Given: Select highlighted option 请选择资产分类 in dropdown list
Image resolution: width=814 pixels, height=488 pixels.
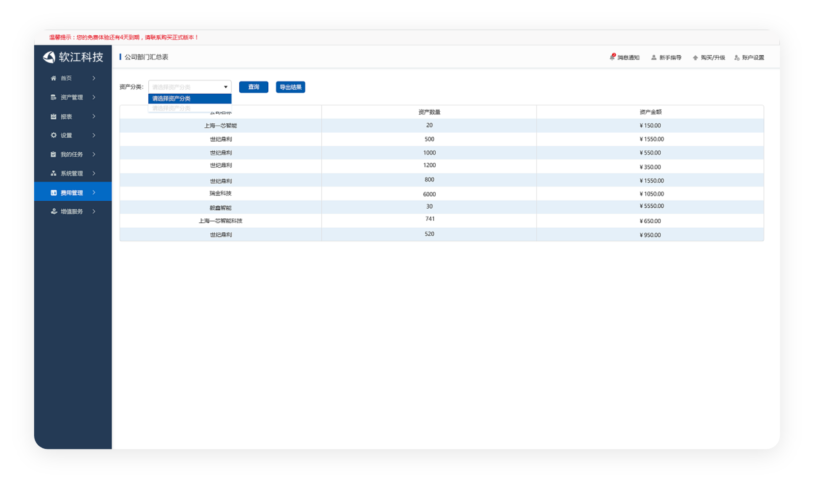Looking at the screenshot, I should click(x=190, y=99).
